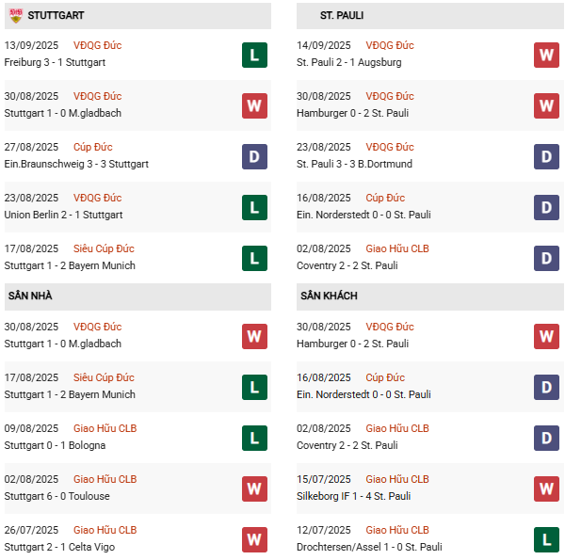This screenshot has height=560, width=565.
Task: Click the W badge for St. Pauli 2-1 Augsburg
Action: 546,55
